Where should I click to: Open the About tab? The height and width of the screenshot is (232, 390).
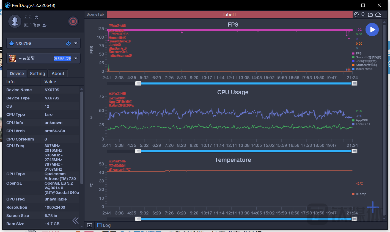tap(58, 74)
